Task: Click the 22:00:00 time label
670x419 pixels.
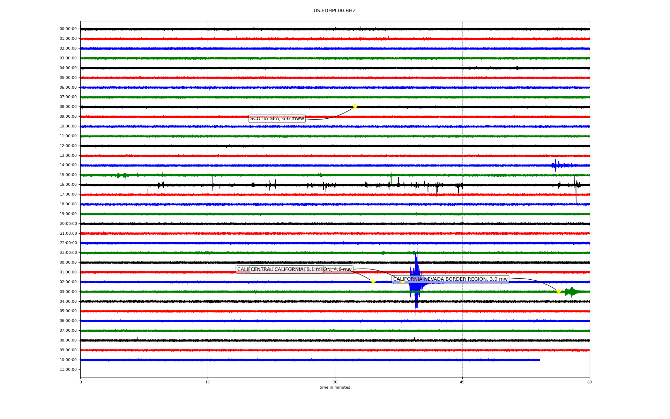Action: (68, 243)
